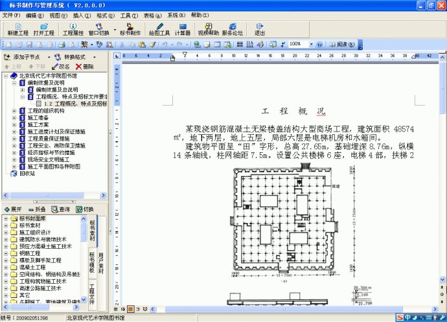Launch the 计算器 calculator

click(183, 30)
